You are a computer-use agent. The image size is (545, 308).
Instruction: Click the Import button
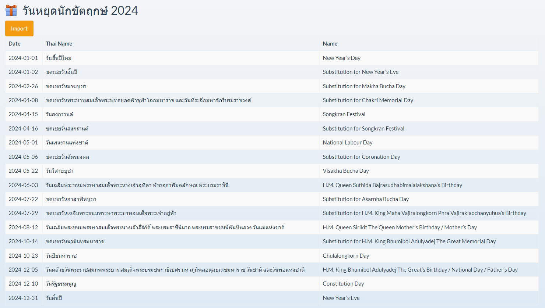[19, 28]
